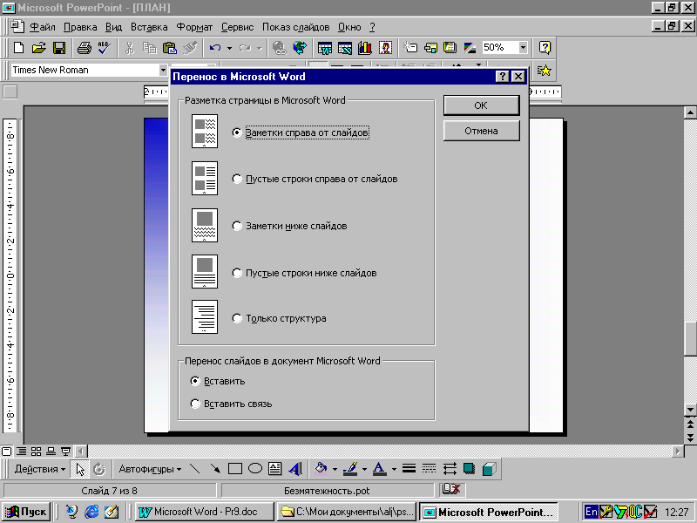Open the 'Формат' menu
This screenshot has height=523, width=697.
coord(194,27)
